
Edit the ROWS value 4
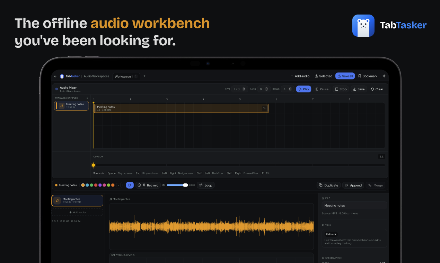285,89
